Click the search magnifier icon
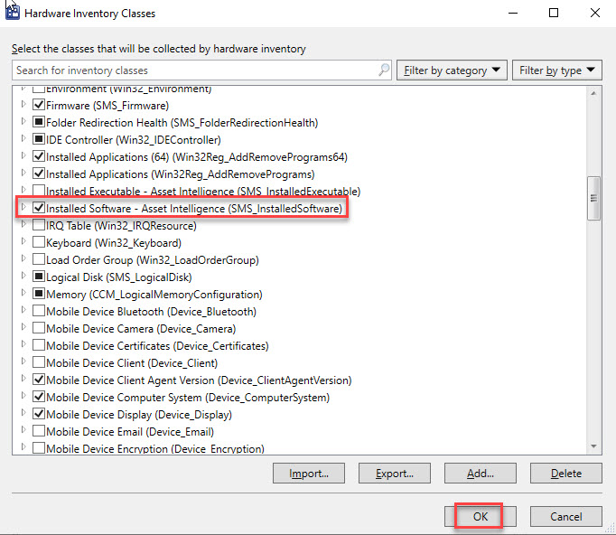The image size is (616, 535). [x=383, y=70]
